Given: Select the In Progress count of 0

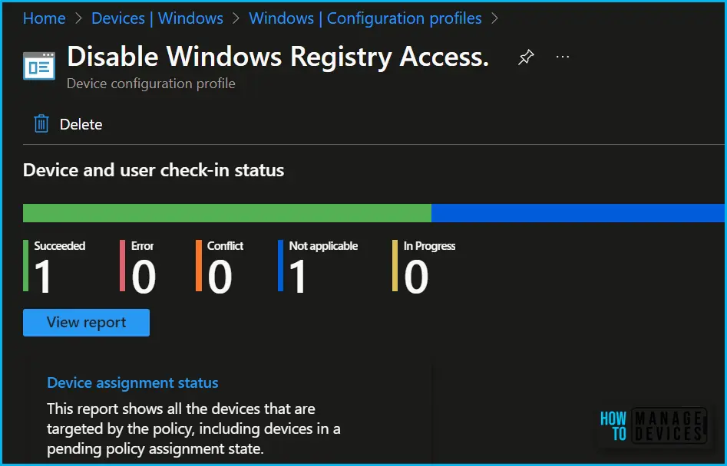Looking at the screenshot, I should (416, 277).
